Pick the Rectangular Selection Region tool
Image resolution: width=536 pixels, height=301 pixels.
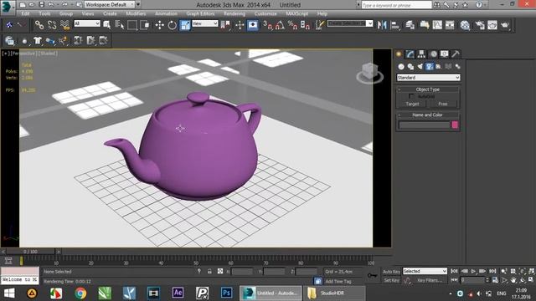coord(132,25)
